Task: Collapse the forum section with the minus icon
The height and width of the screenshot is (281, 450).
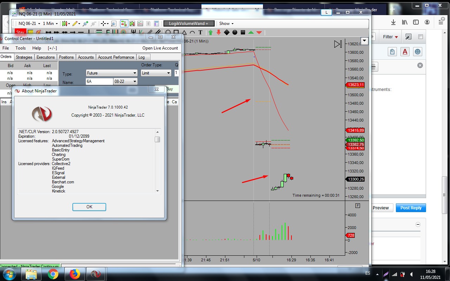Action: click(x=418, y=224)
